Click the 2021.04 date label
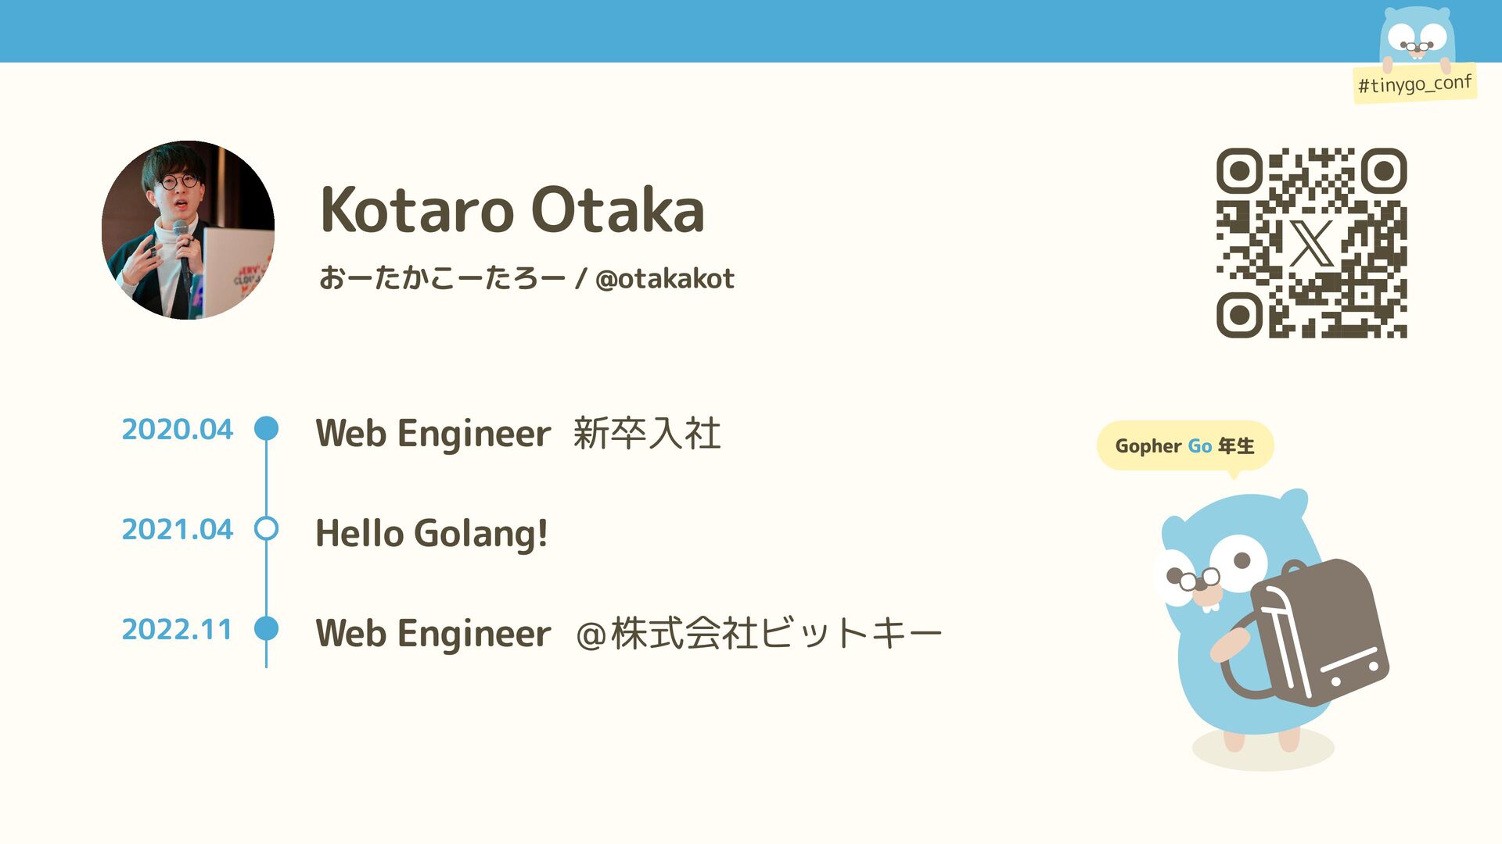1502x844 pixels. point(177,529)
